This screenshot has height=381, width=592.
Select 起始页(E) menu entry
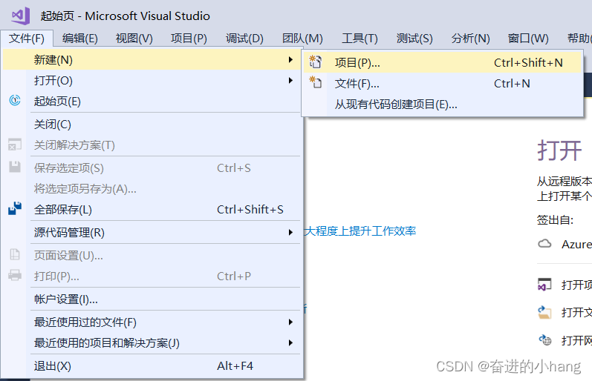point(152,101)
